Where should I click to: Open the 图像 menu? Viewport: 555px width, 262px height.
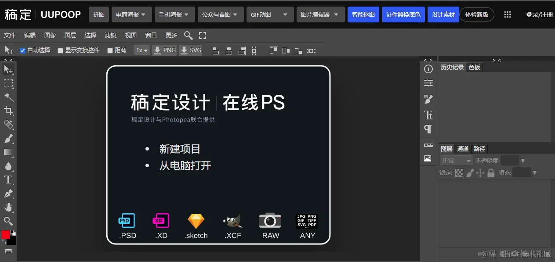(x=50, y=35)
